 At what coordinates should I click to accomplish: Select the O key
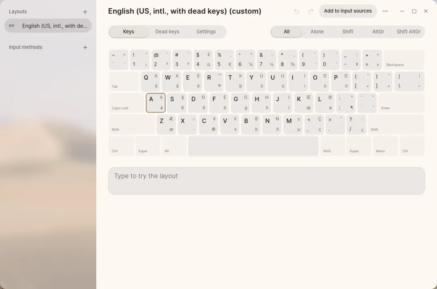click(319, 81)
